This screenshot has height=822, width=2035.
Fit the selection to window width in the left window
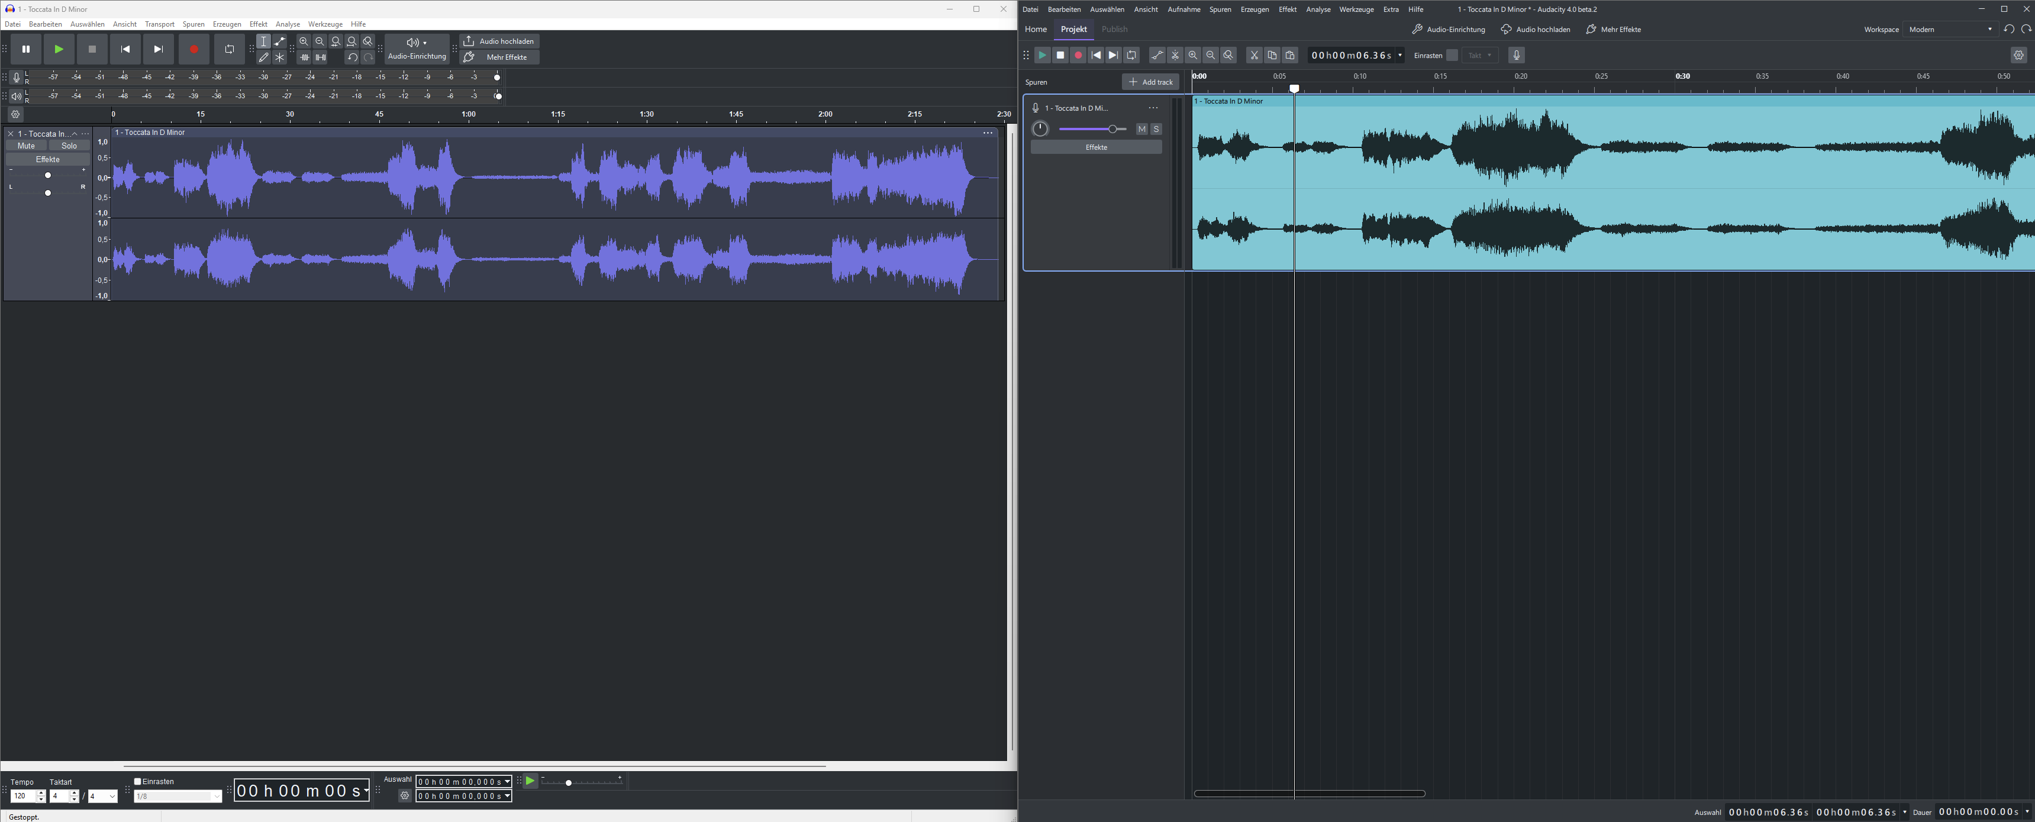[x=336, y=41]
